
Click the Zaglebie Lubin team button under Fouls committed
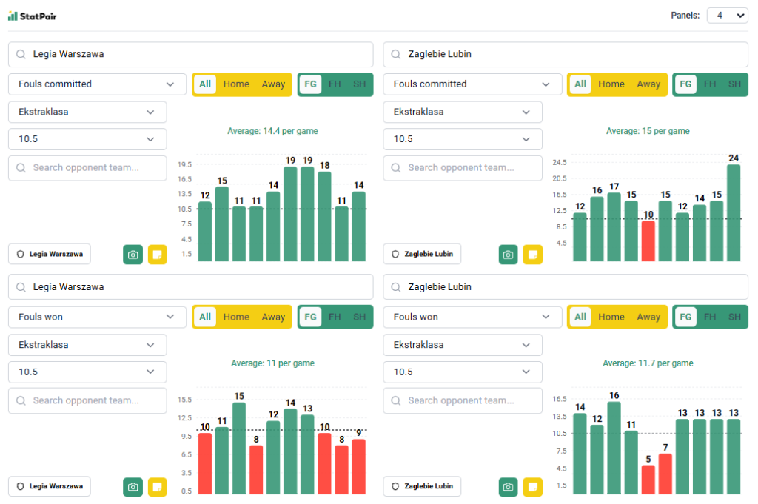(422, 254)
